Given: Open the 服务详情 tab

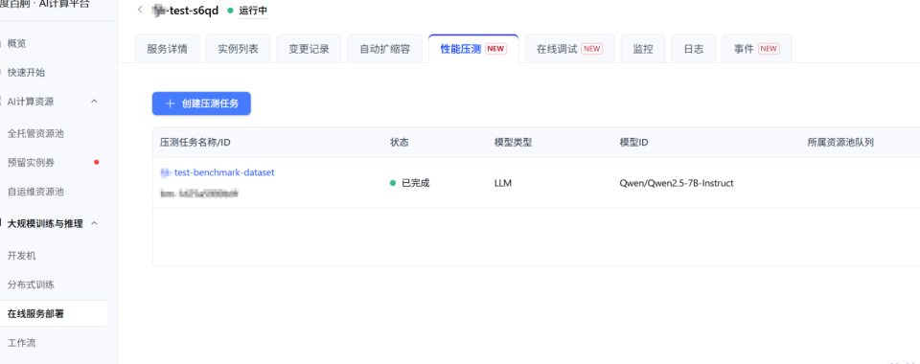Looking at the screenshot, I should pos(167,49).
